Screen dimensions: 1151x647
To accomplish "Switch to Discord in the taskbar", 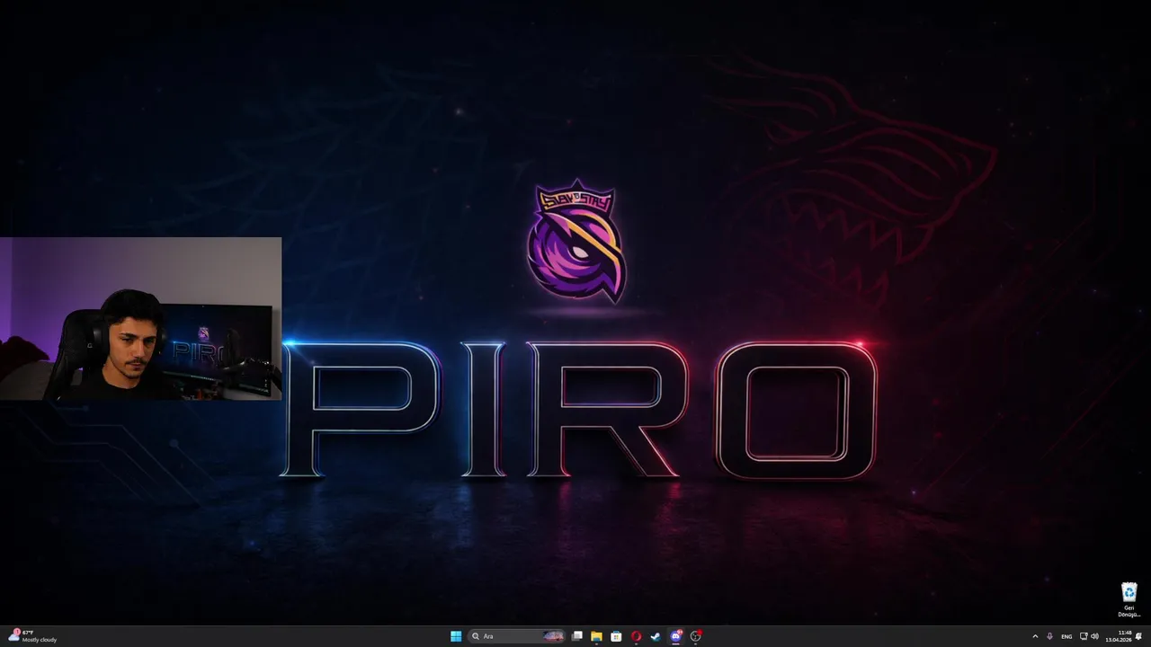I will pos(675,636).
